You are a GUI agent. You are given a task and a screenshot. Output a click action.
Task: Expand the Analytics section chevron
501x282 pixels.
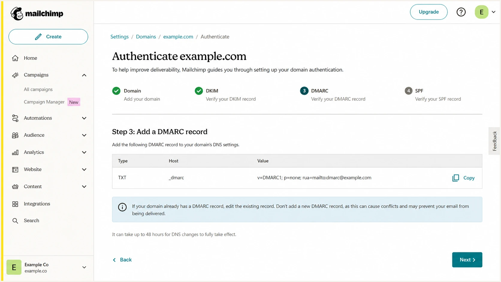coord(84,153)
